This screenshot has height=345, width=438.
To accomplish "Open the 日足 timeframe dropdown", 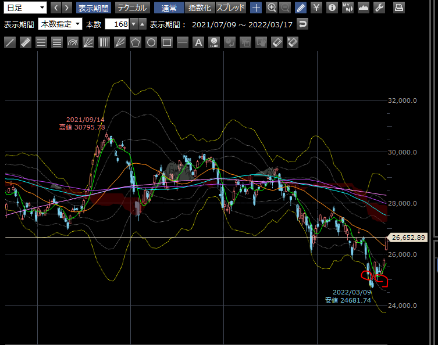I will pyautogui.click(x=25, y=8).
